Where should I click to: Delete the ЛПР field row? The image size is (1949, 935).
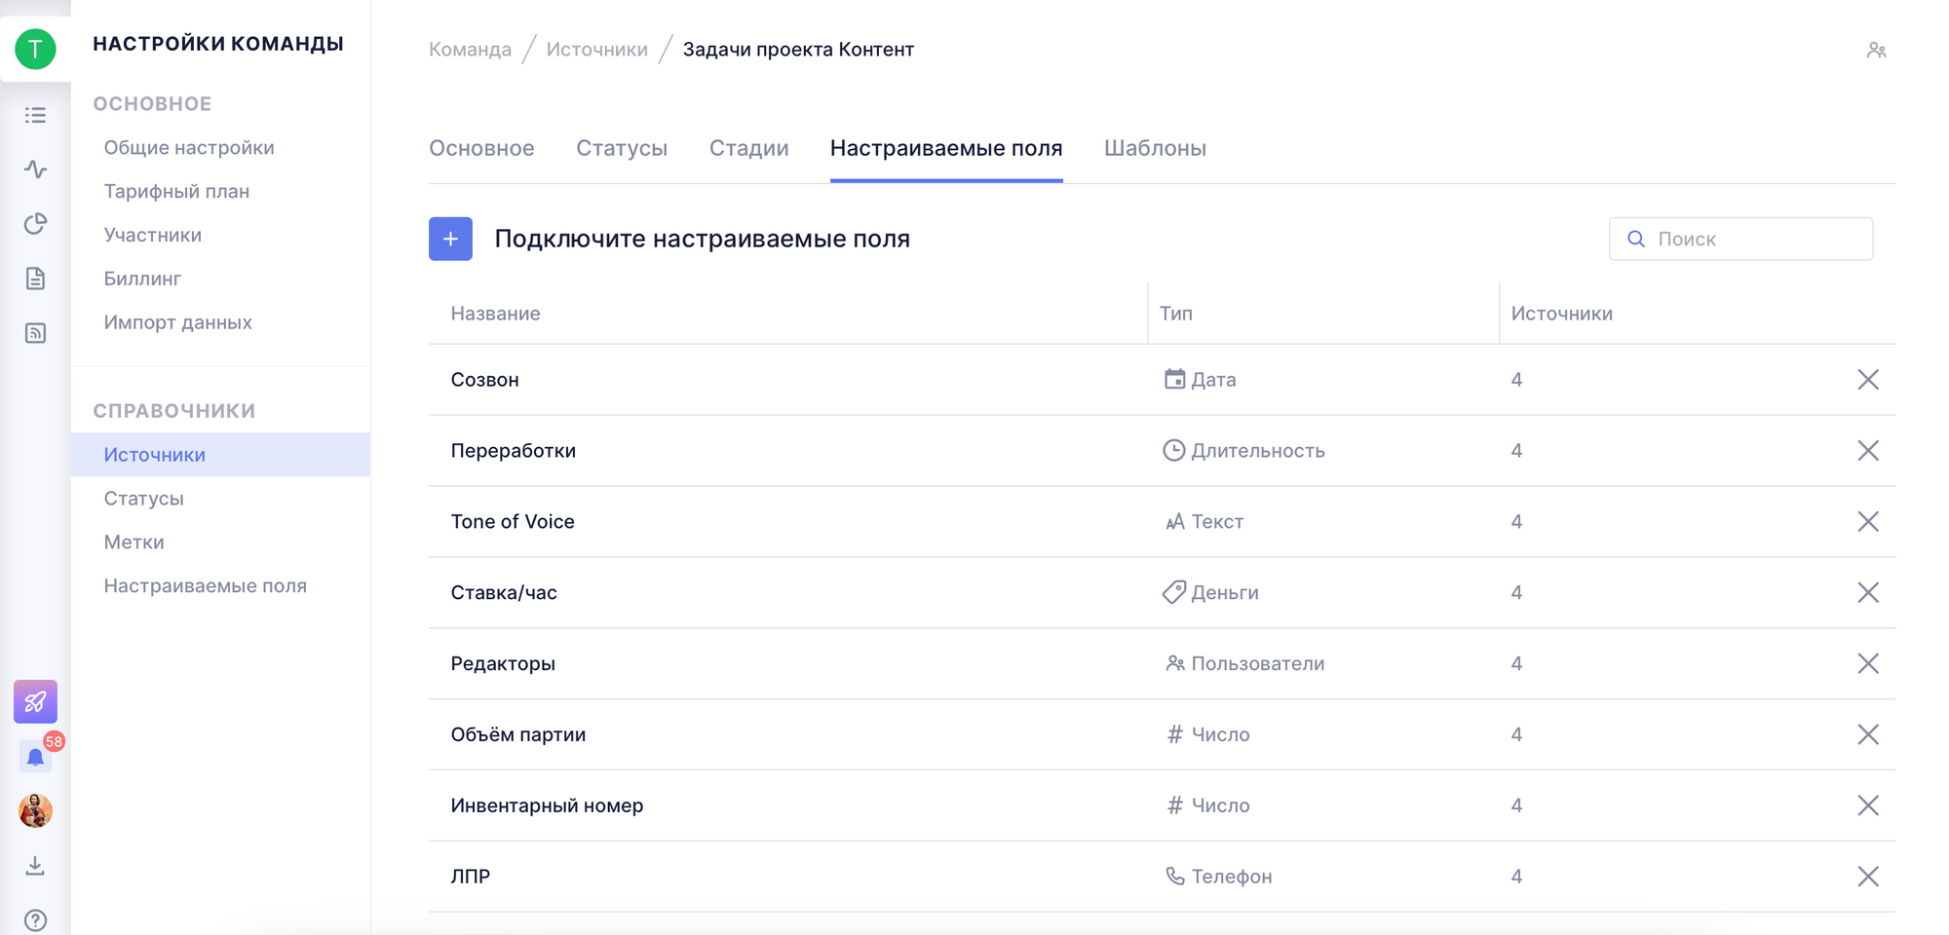coord(1867,877)
